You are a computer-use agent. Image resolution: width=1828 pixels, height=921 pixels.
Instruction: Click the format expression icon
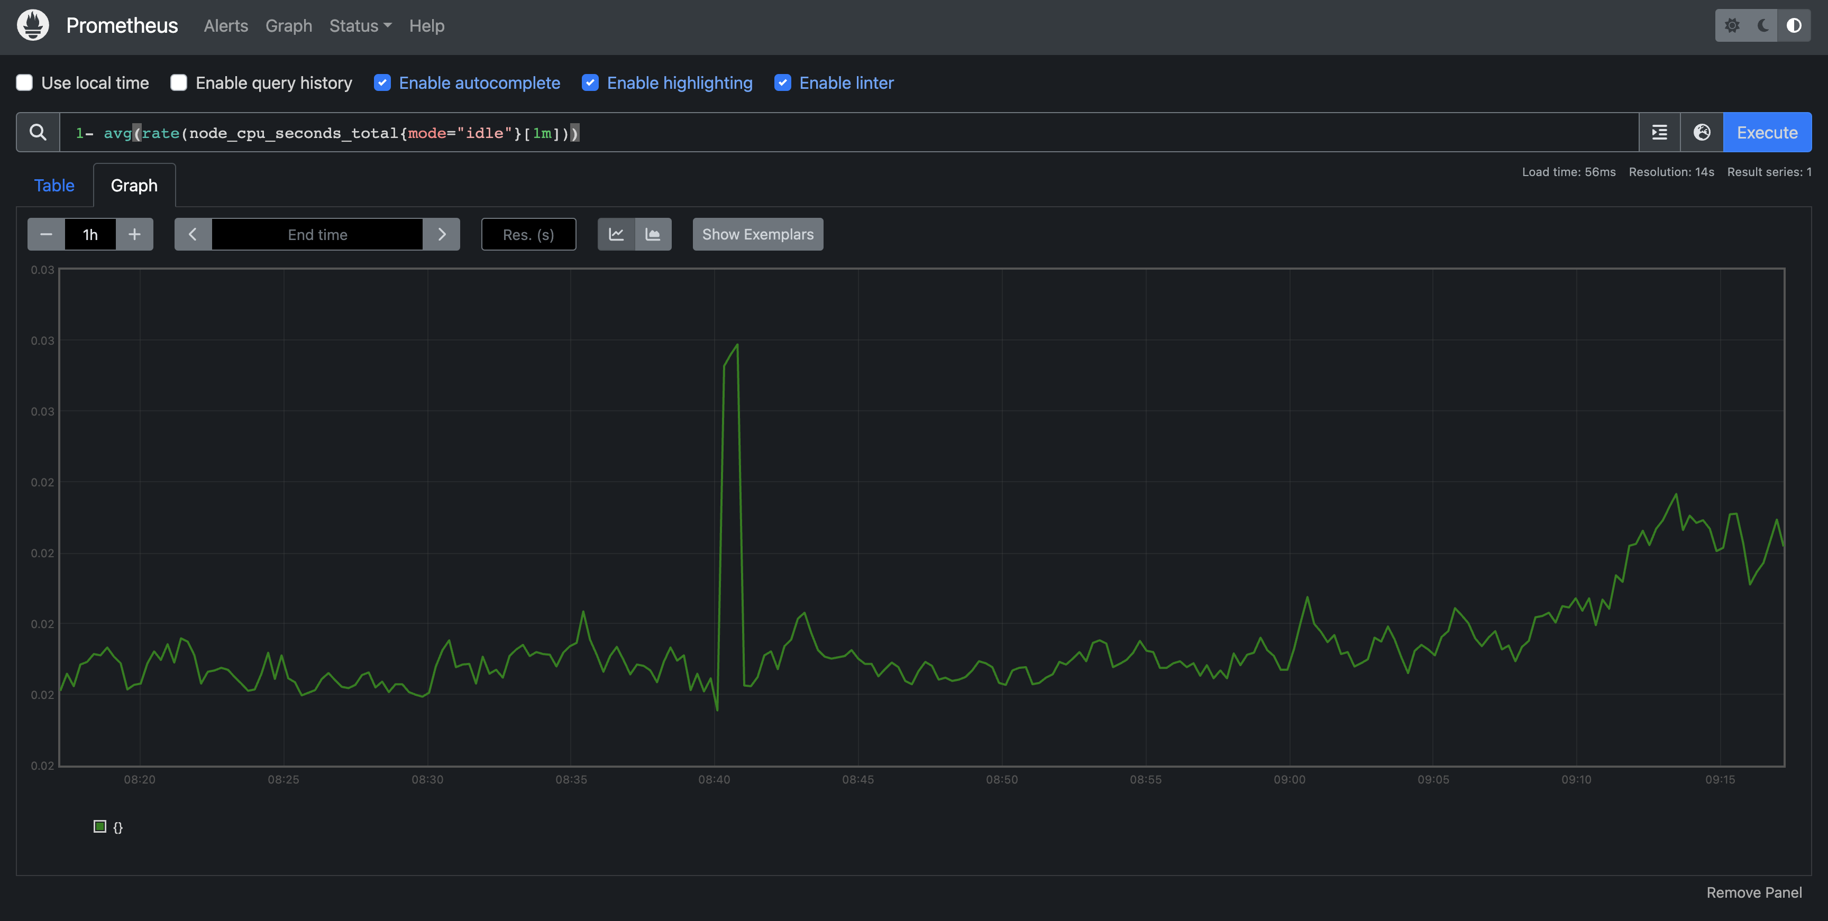[x=1659, y=133]
